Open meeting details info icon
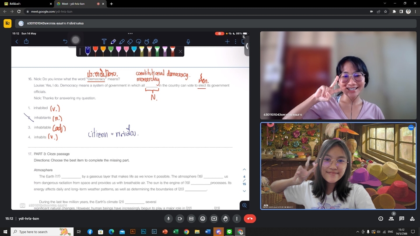The width and height of the screenshot is (420, 236). 381,219
